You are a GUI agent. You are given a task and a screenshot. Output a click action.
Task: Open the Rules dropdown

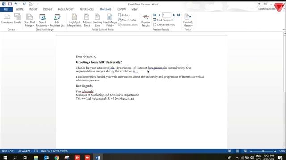tap(124, 15)
